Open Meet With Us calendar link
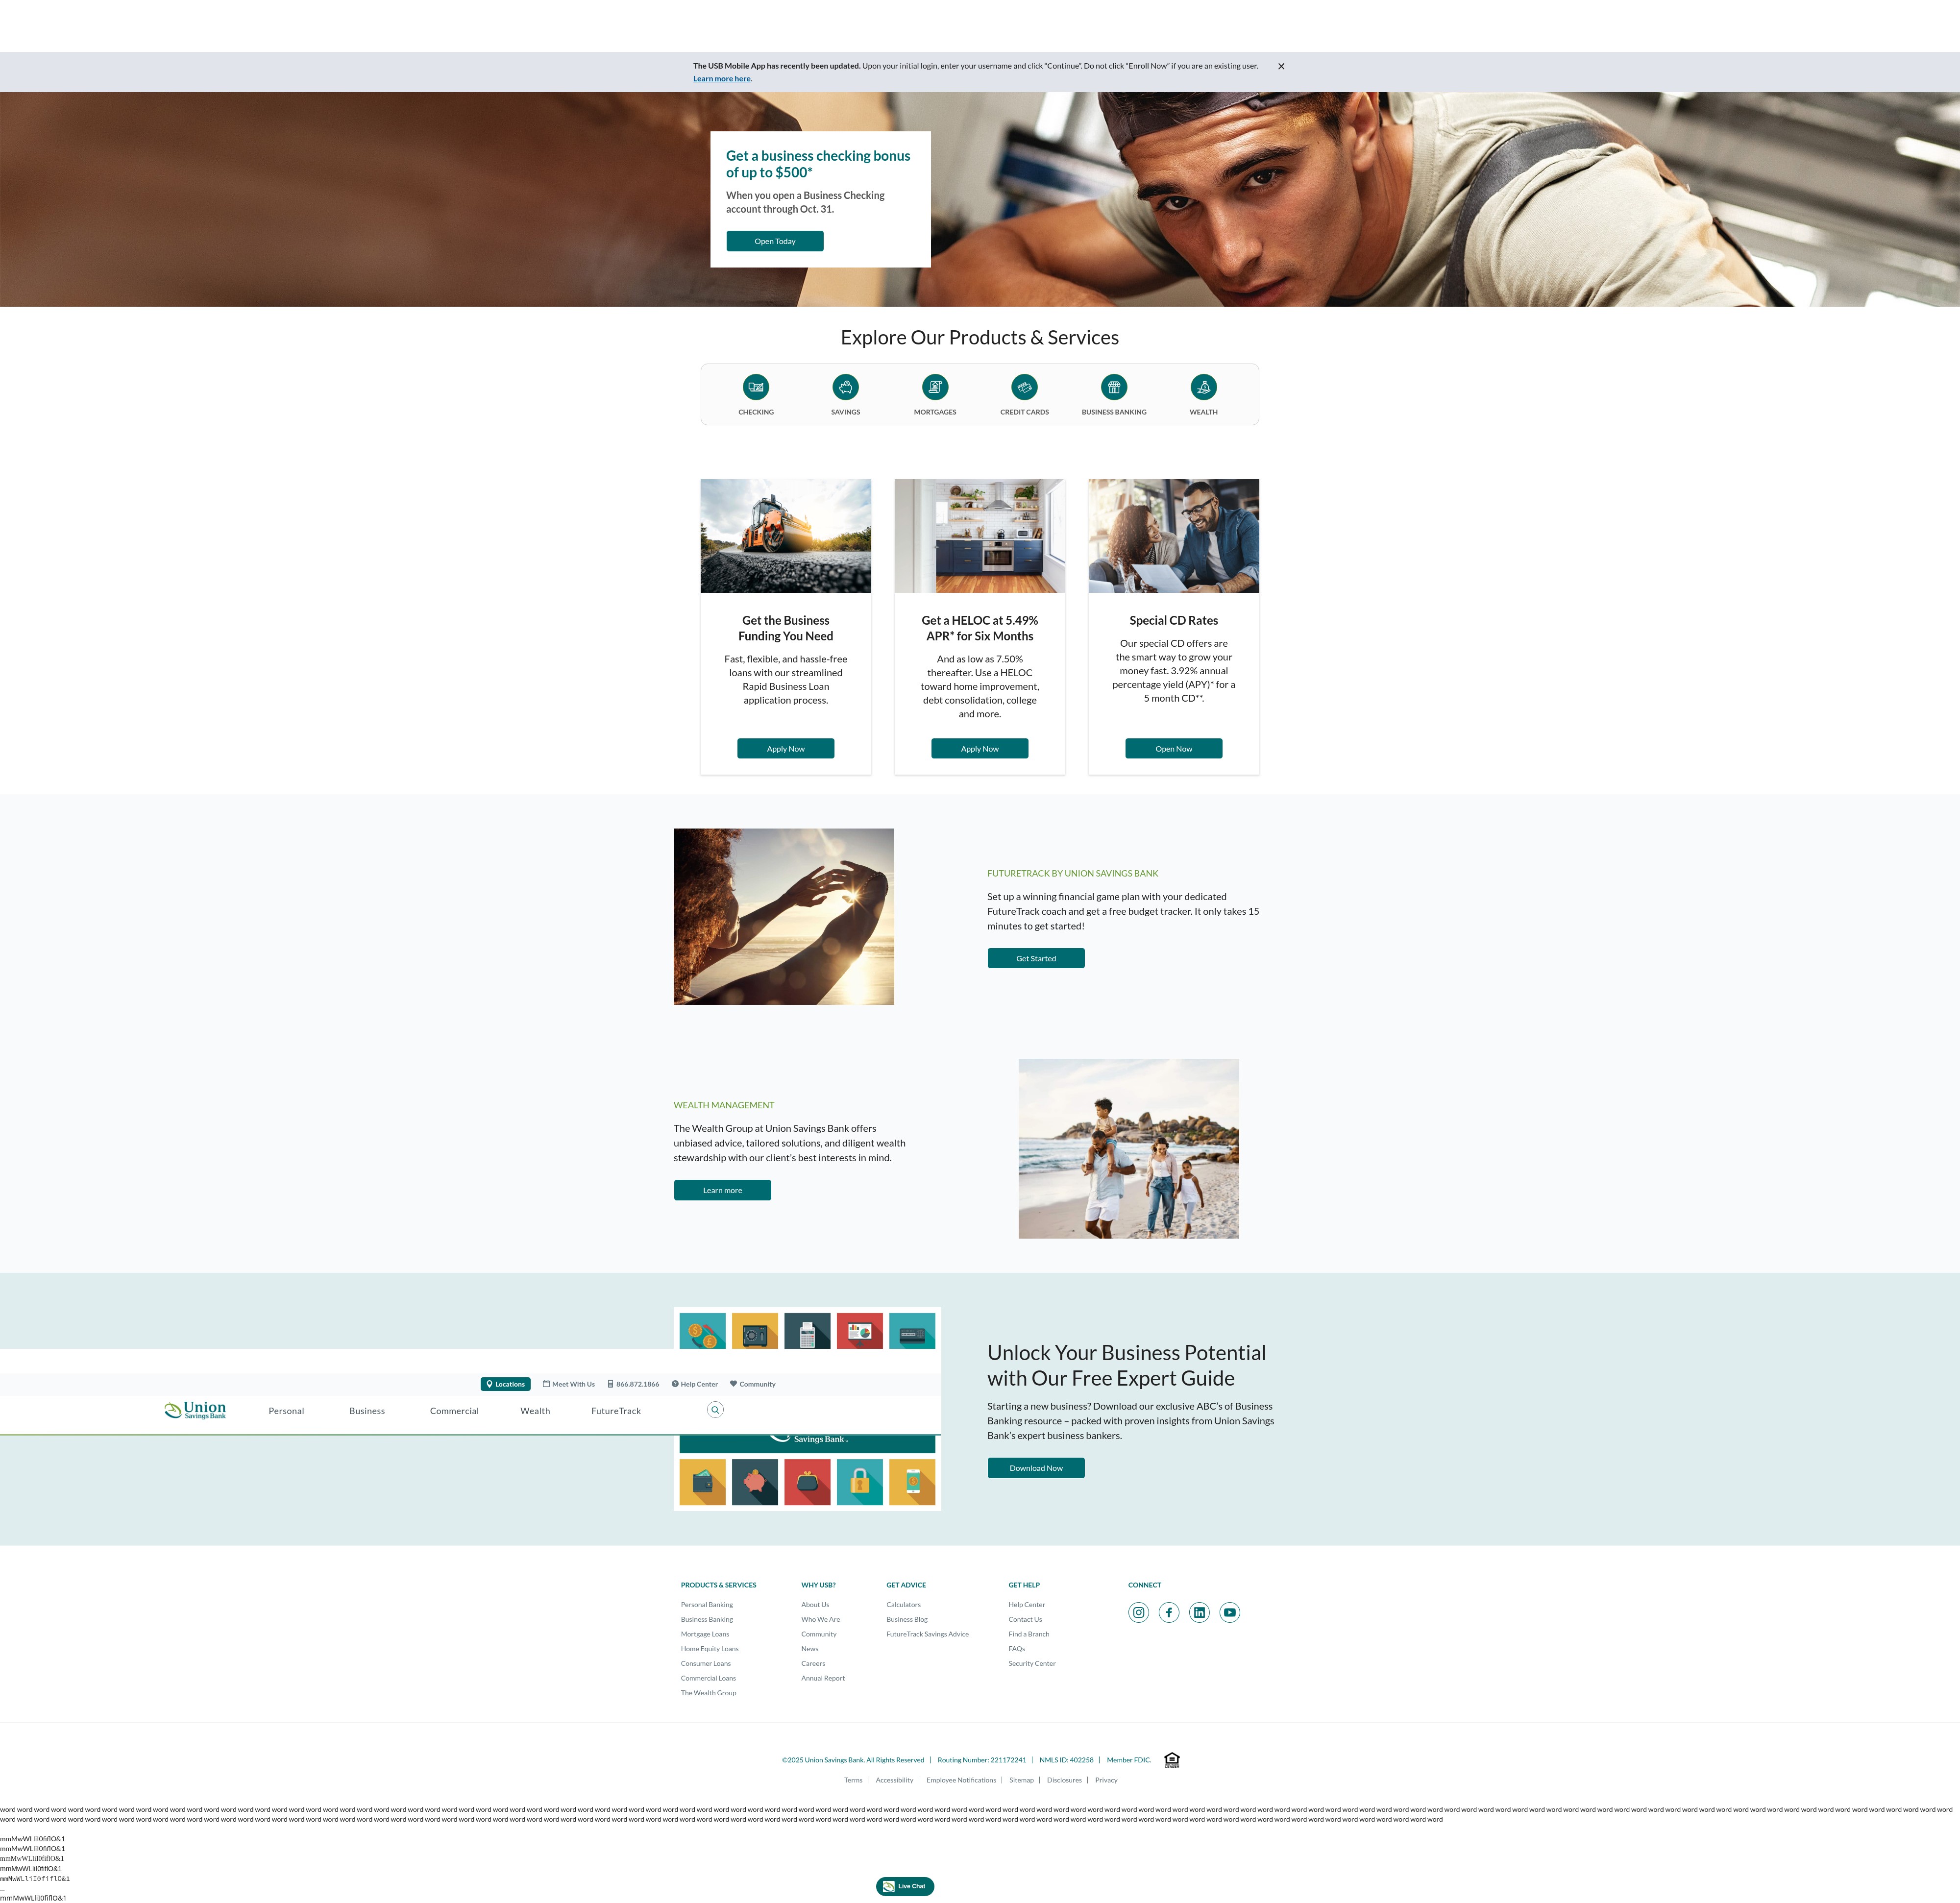Image resolution: width=1960 pixels, height=1903 pixels. pyautogui.click(x=568, y=1384)
